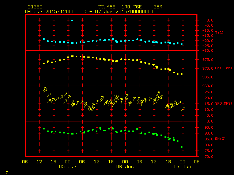
Task: Click the "-30.0" temperature tick label
Action: [x=208, y=51]
